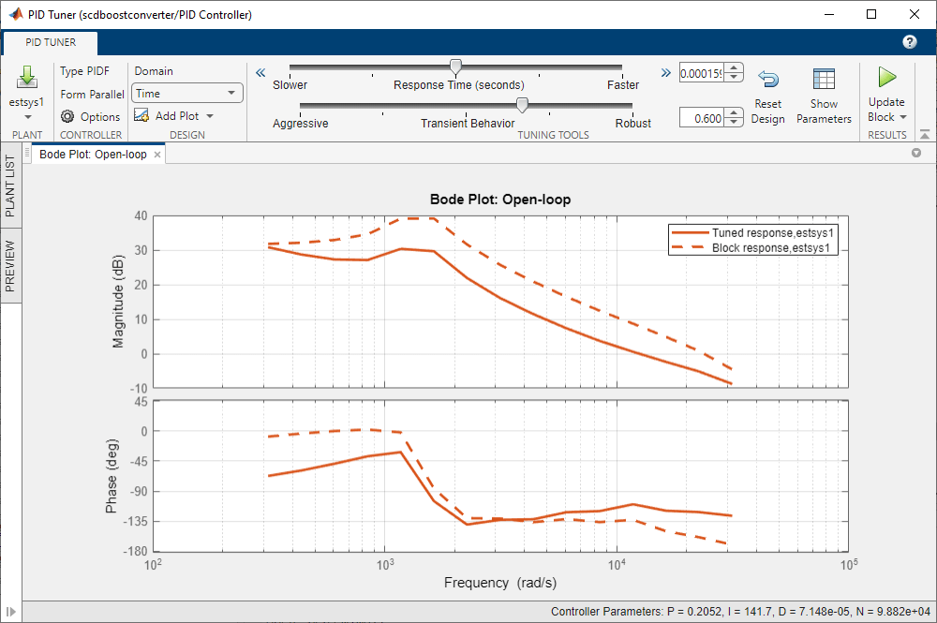The width and height of the screenshot is (937, 623).
Task: Increase the 0.600 transient value
Action: click(x=734, y=113)
